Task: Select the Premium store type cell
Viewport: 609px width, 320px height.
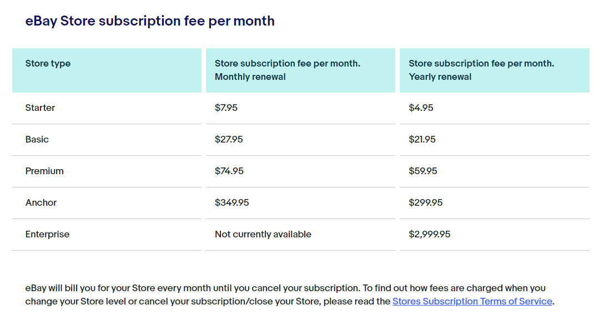Action: (107, 171)
